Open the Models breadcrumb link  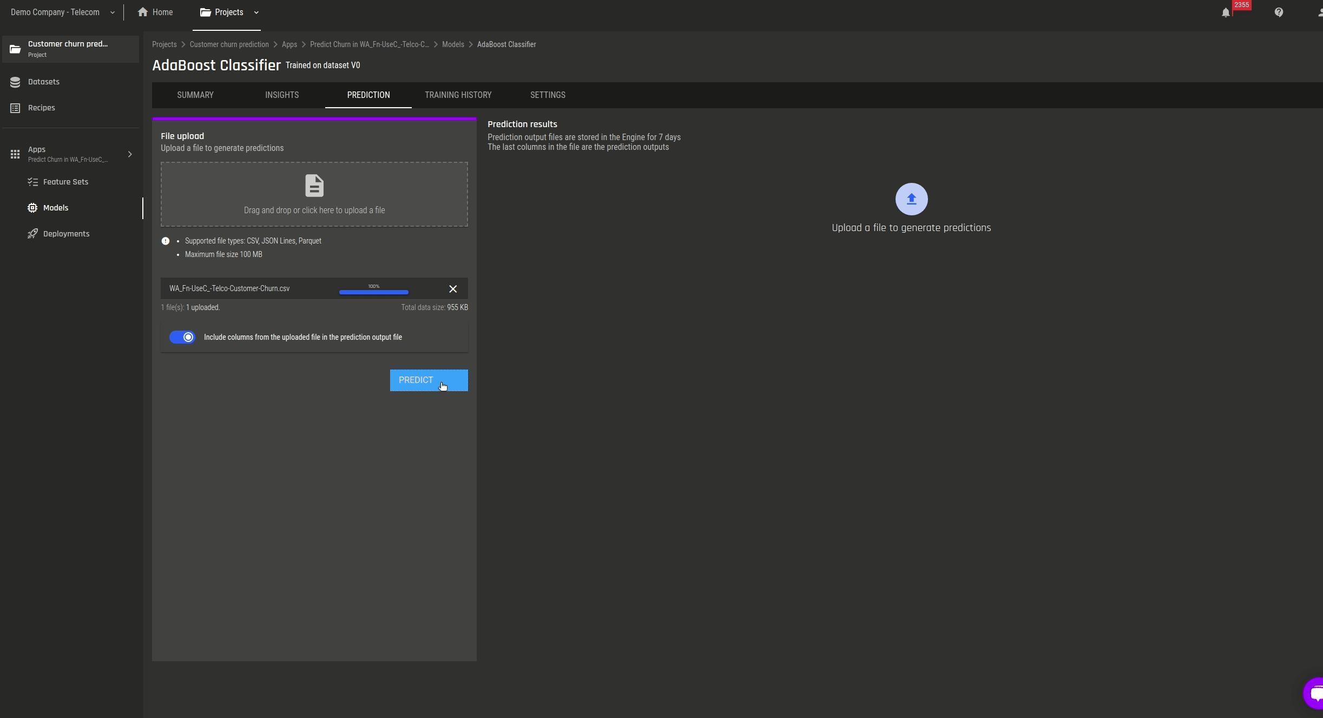tap(453, 44)
